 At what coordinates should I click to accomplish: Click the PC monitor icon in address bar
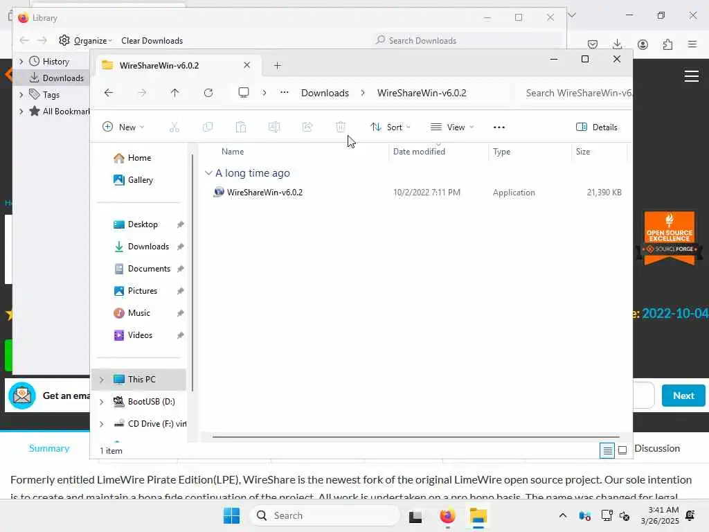[x=244, y=93]
